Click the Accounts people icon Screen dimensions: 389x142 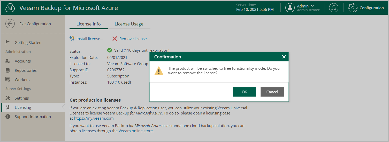pos(8,61)
